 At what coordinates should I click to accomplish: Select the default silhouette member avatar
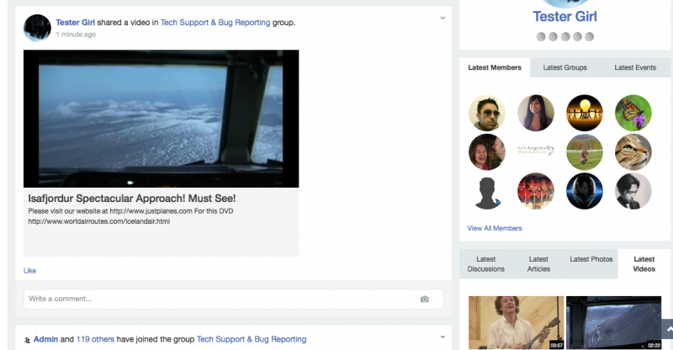click(486, 192)
